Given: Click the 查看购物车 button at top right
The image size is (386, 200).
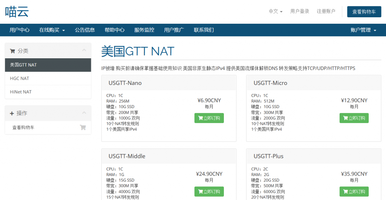Looking at the screenshot, I should click(364, 12).
